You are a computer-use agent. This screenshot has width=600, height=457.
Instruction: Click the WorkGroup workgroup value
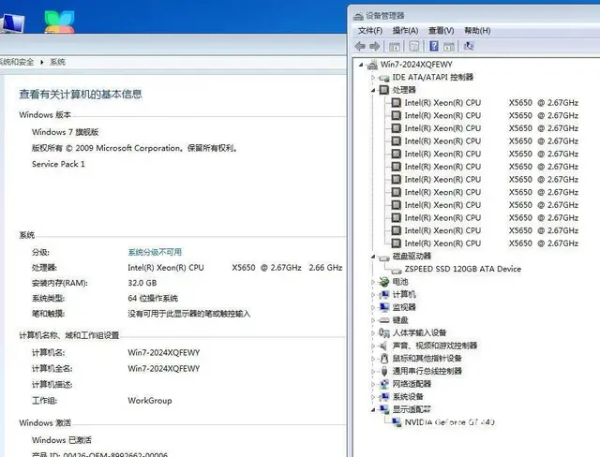point(150,401)
